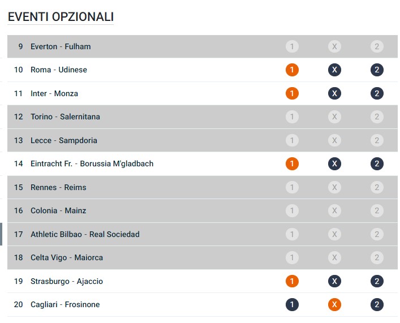The width and height of the screenshot is (400, 323).
Task: Select X for Eintracht Fr. - Borussia M'gladbach
Action: click(334, 164)
